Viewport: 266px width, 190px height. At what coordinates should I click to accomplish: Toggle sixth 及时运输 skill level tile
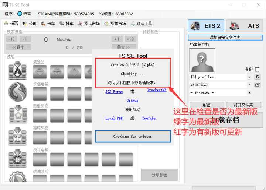click(126, 159)
